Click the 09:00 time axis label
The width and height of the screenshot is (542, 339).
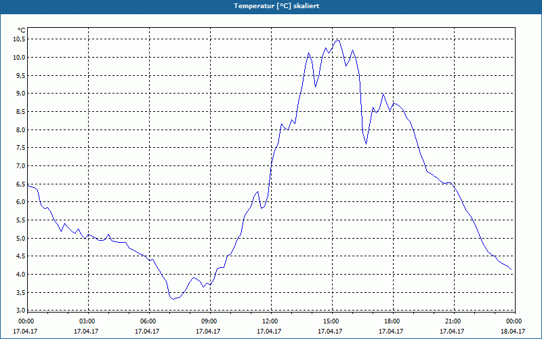coord(210,321)
